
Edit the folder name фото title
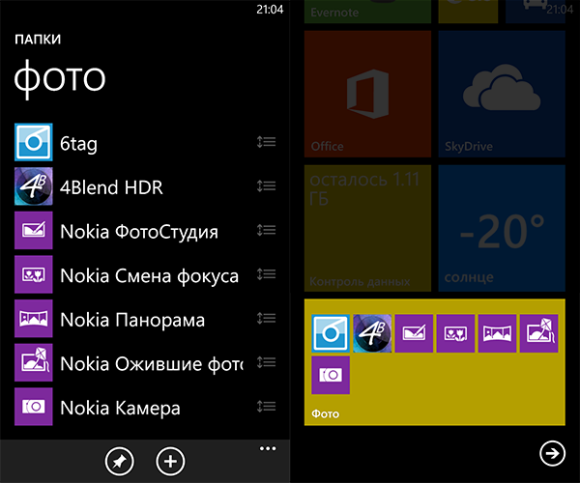click(x=60, y=79)
